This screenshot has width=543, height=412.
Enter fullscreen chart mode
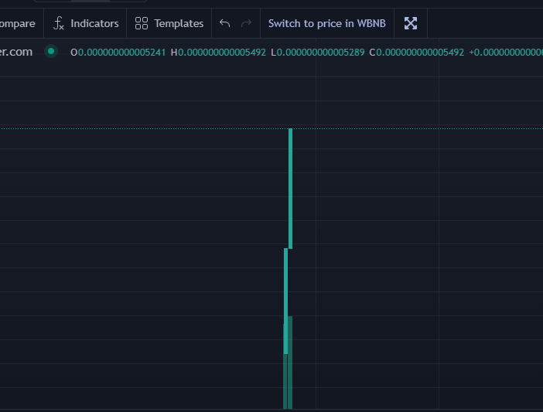[411, 23]
